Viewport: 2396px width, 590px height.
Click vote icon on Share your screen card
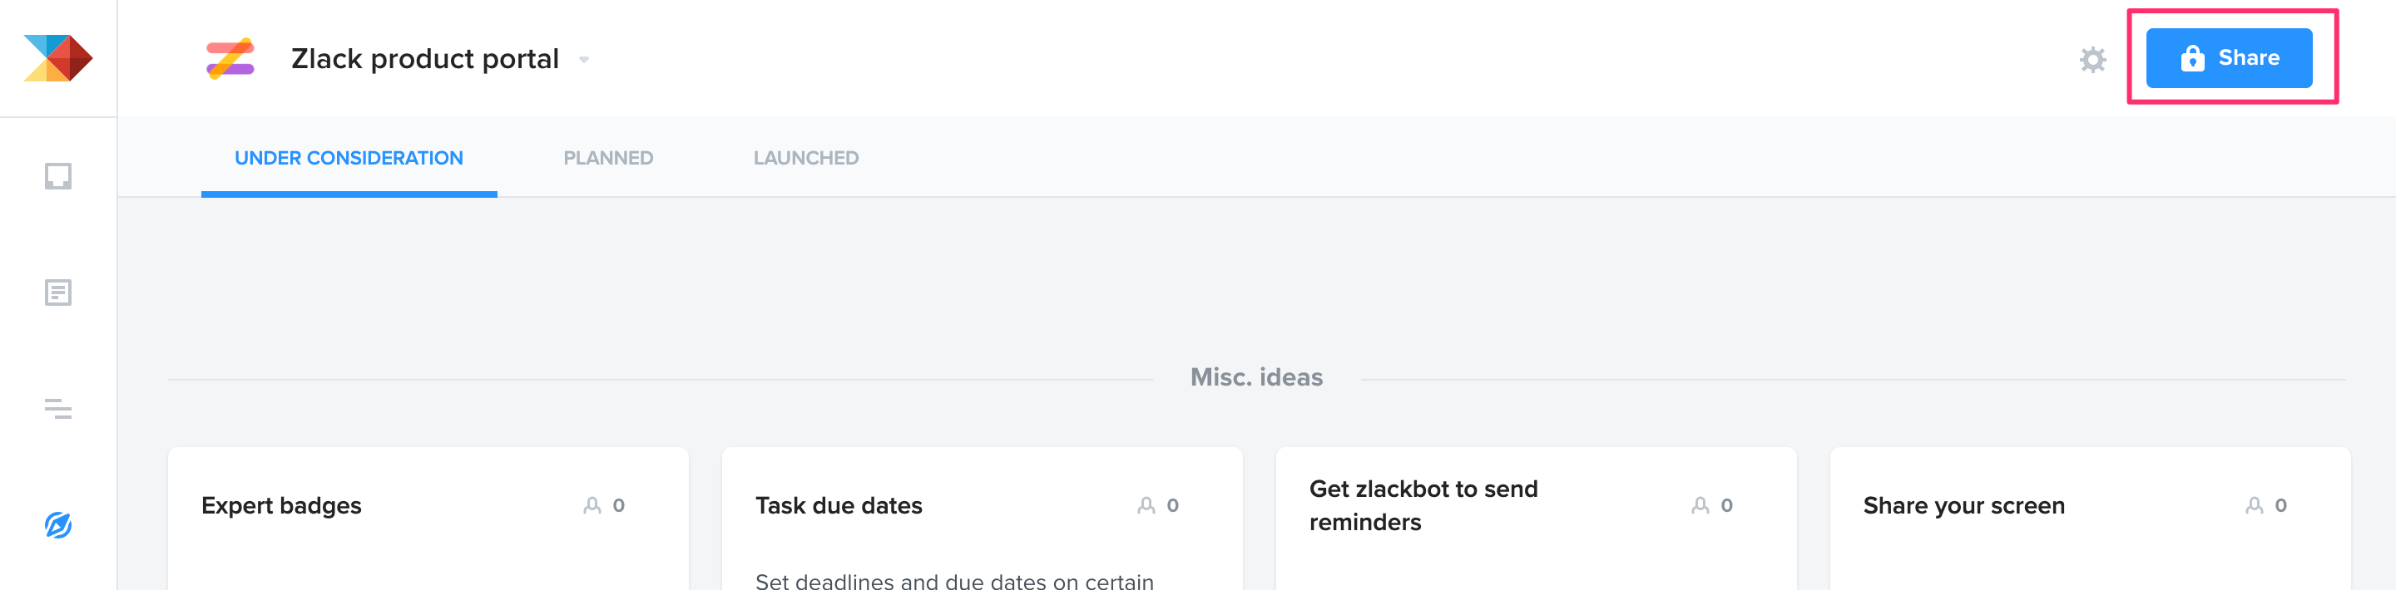pyautogui.click(x=2254, y=505)
